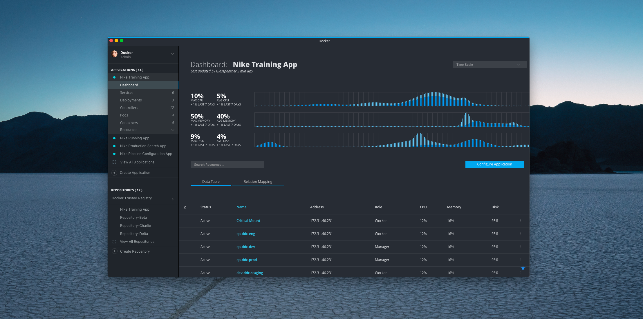Open row options menu for qa-ddc-eng
This screenshot has height=319, width=643.
(520, 234)
